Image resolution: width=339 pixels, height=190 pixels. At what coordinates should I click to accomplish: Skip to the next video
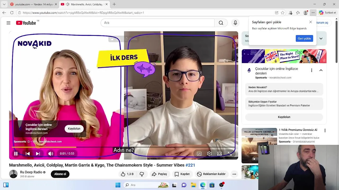pyautogui.click(x=38, y=154)
